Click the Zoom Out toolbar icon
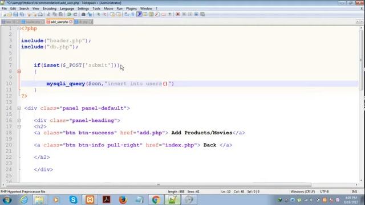The width and height of the screenshot is (365, 205). click(104, 14)
